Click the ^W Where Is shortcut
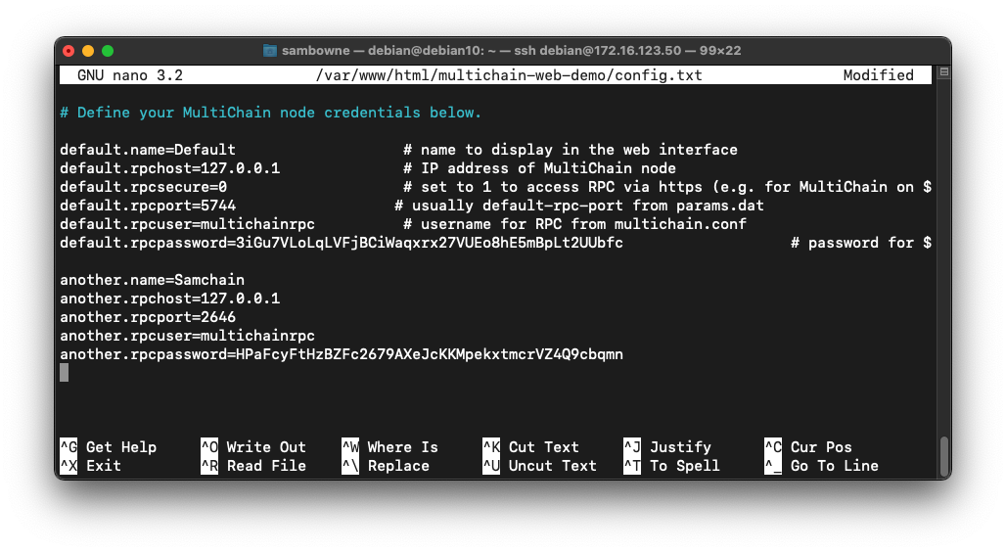Screen dimensions: 1006x552 click(x=390, y=446)
